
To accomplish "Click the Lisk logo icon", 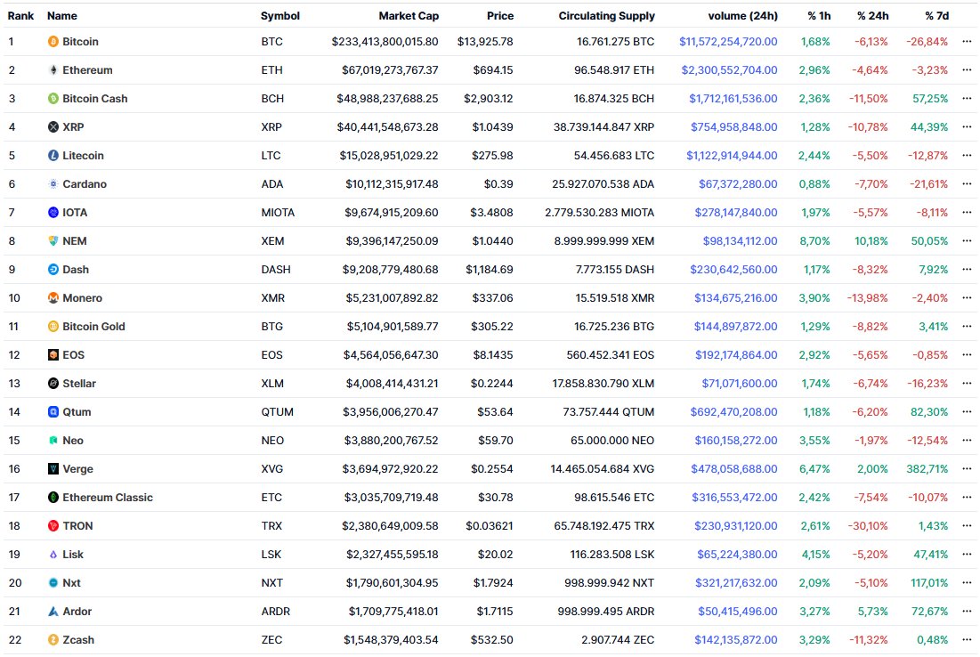I will [53, 555].
